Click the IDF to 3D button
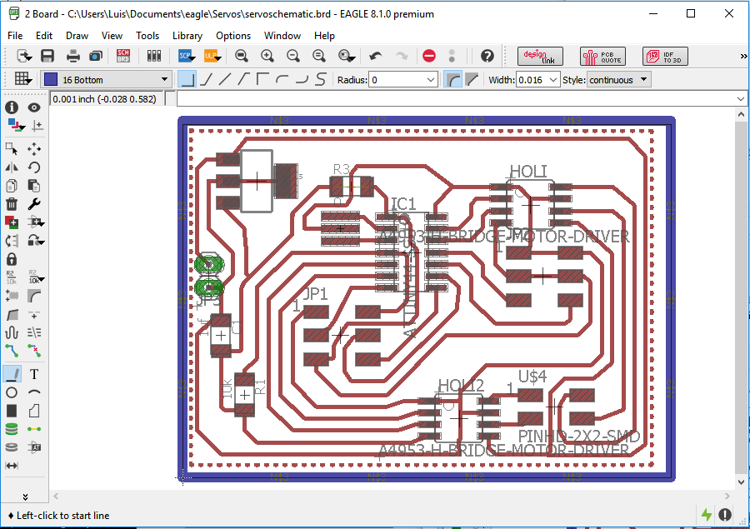The width and height of the screenshot is (750, 529). click(665, 57)
